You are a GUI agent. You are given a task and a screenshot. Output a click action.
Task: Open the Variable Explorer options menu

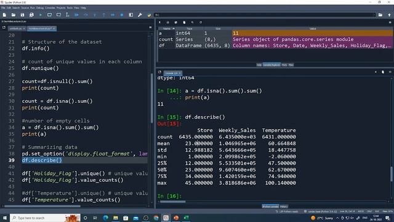390,22
